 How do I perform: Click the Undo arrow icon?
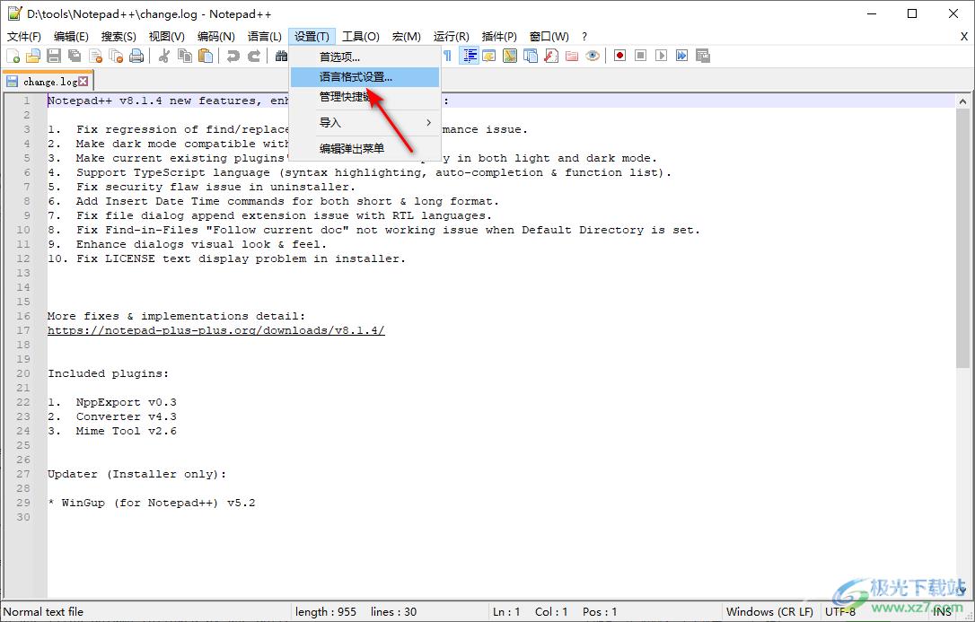(x=233, y=56)
